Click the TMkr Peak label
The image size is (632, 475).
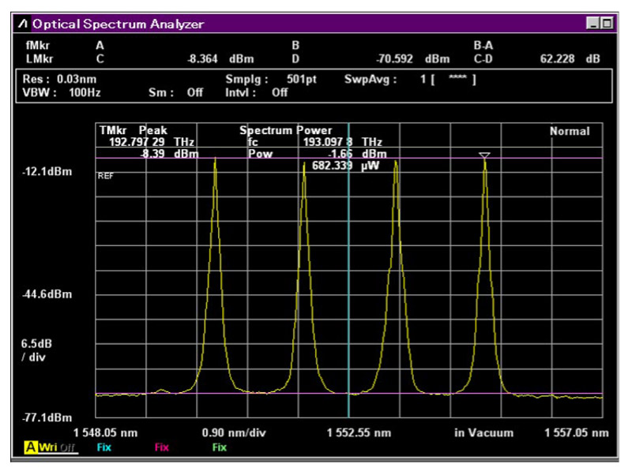tap(133, 130)
